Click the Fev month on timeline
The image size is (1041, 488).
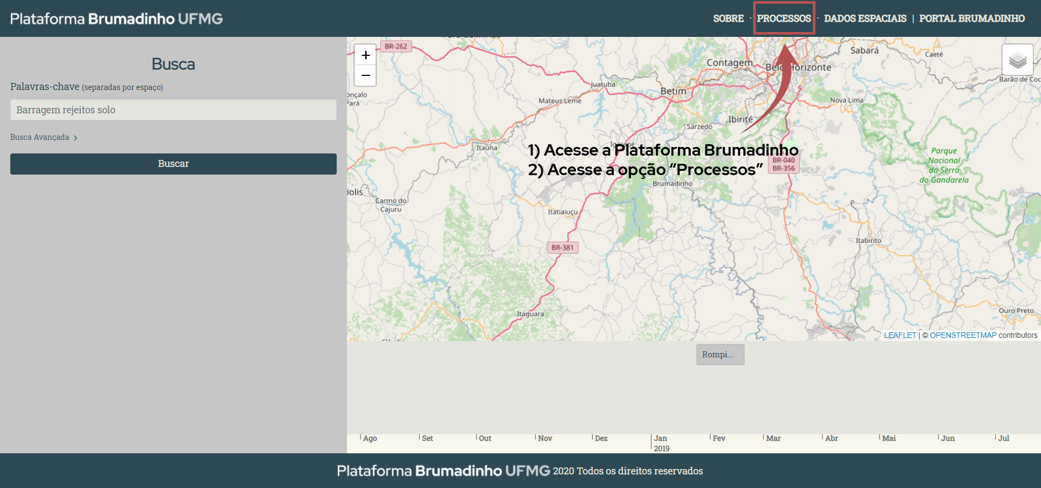tap(718, 438)
